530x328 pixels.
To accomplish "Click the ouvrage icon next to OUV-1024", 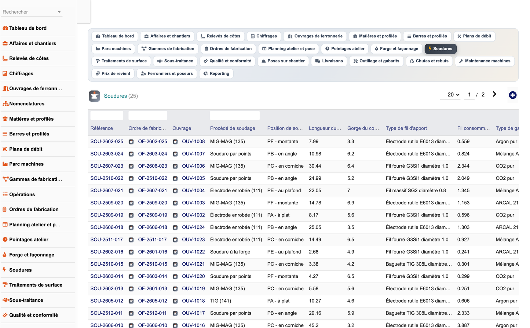I will (x=175, y=227).
